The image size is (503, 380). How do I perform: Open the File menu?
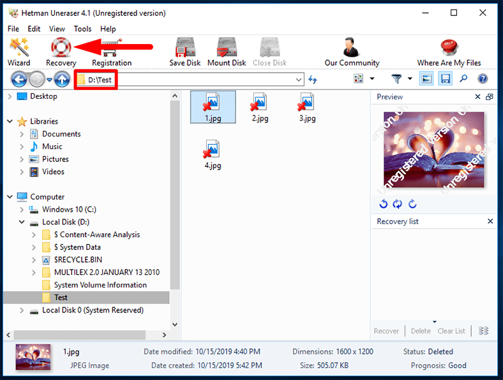point(13,29)
